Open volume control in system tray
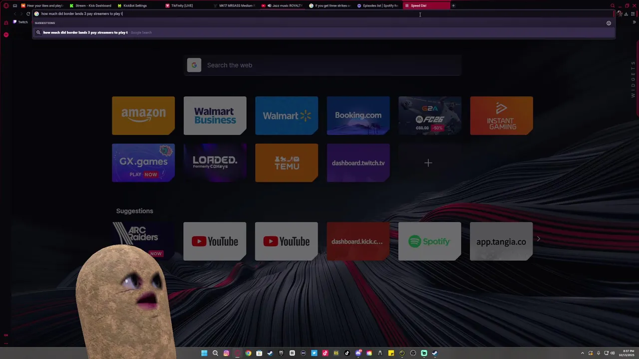Image resolution: width=639 pixels, height=359 pixels. [x=613, y=353]
